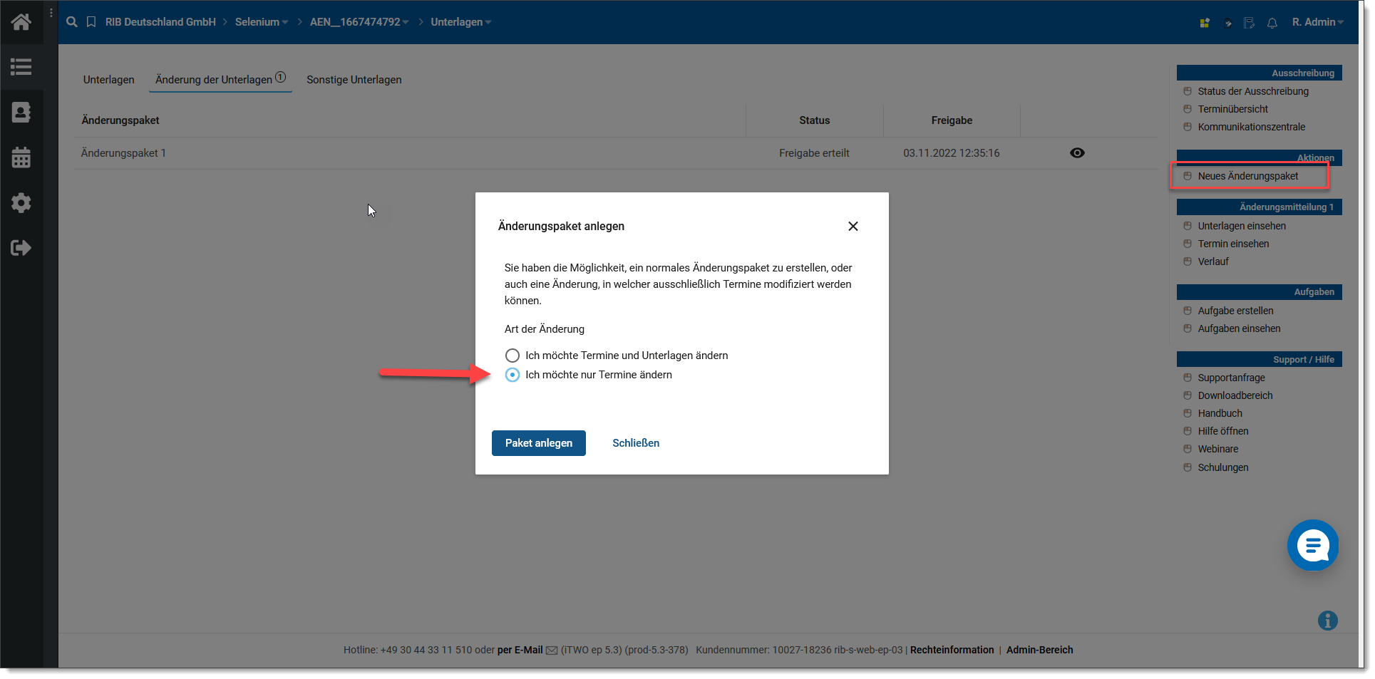Image resolution: width=1375 pixels, height=679 pixels.
Task: Open Verlauf in Änderungsmitteilung 1
Action: [x=1213, y=261]
